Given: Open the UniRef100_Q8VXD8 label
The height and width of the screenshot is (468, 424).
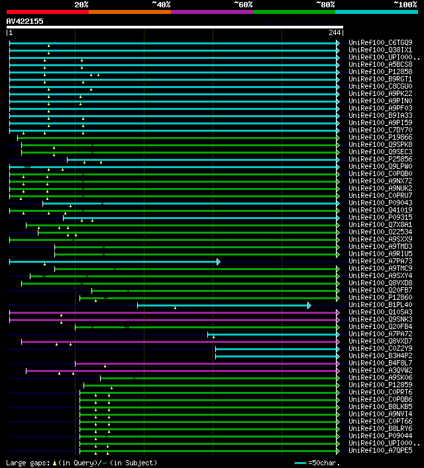Looking at the screenshot, I should point(380,283).
